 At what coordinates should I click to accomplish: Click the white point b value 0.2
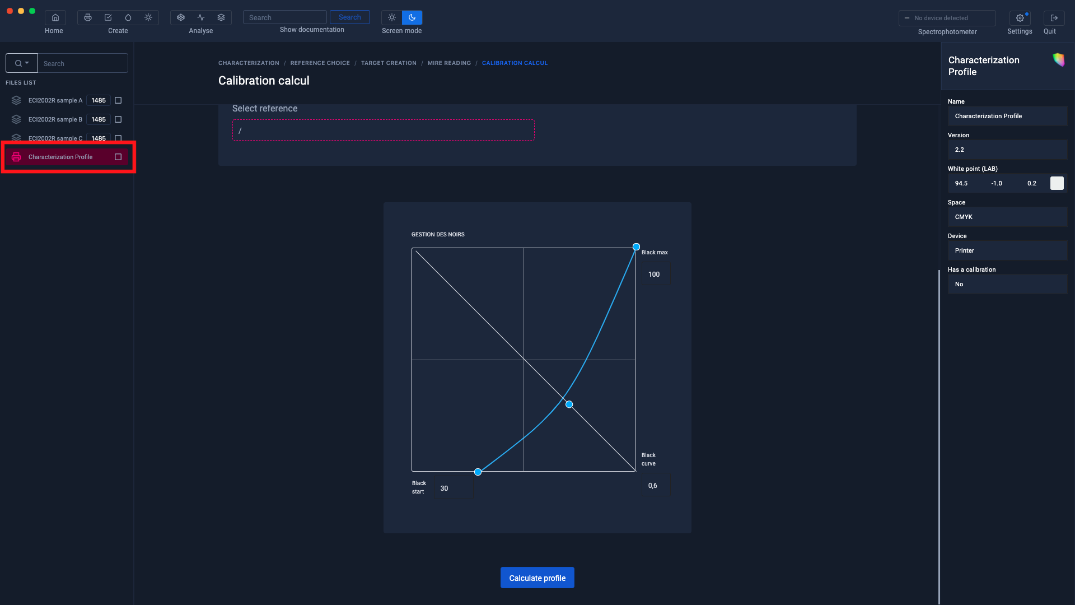[x=1031, y=183]
